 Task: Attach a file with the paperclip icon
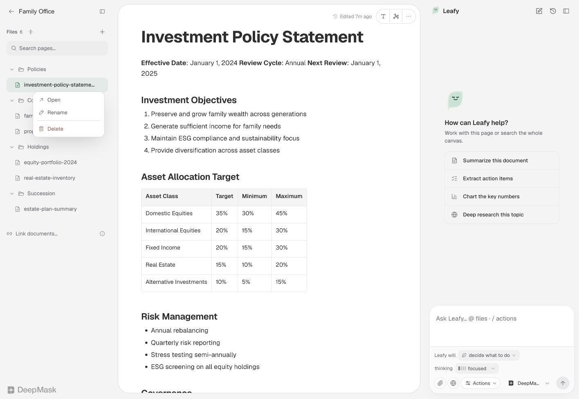[x=440, y=383]
